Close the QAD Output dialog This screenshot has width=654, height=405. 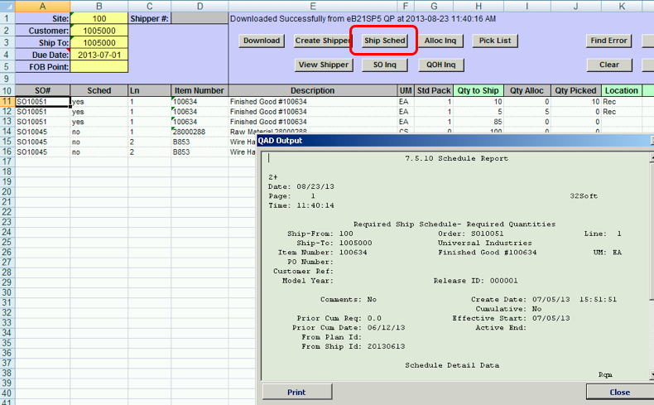(x=620, y=392)
